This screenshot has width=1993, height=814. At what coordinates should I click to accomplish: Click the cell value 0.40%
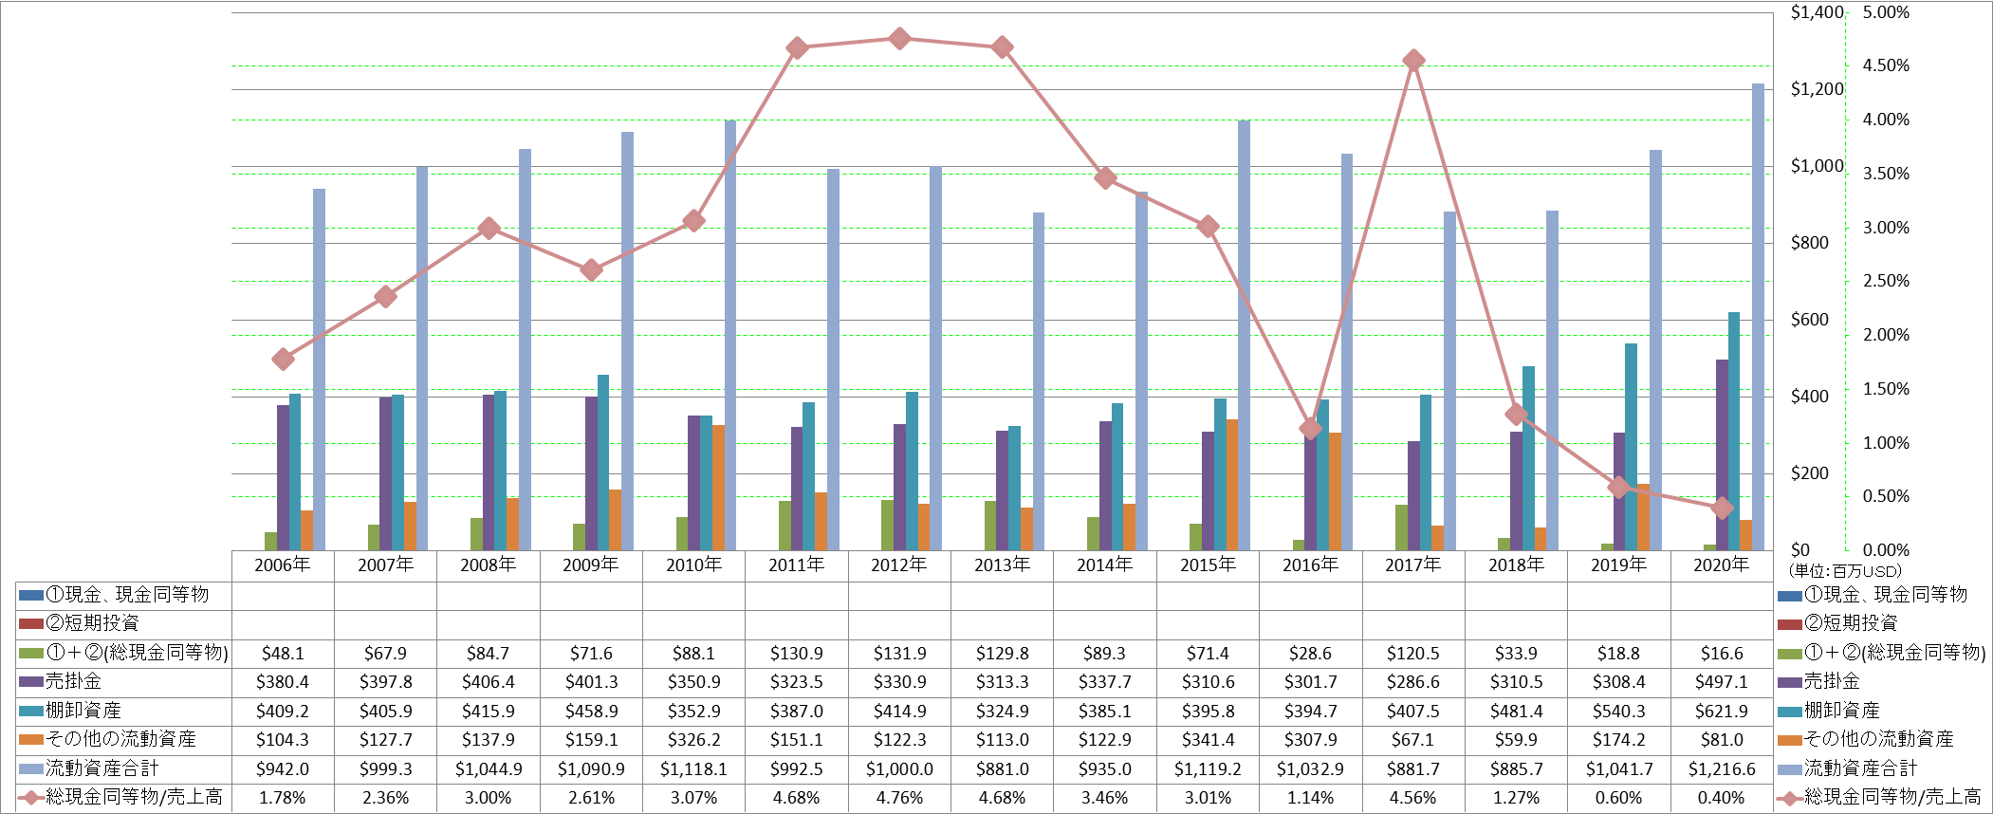(x=1722, y=798)
